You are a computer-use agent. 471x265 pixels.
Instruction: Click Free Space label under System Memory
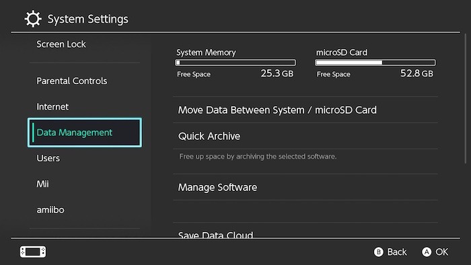coord(194,74)
